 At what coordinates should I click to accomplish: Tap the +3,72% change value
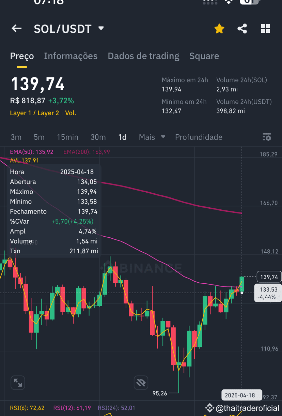[x=61, y=101]
